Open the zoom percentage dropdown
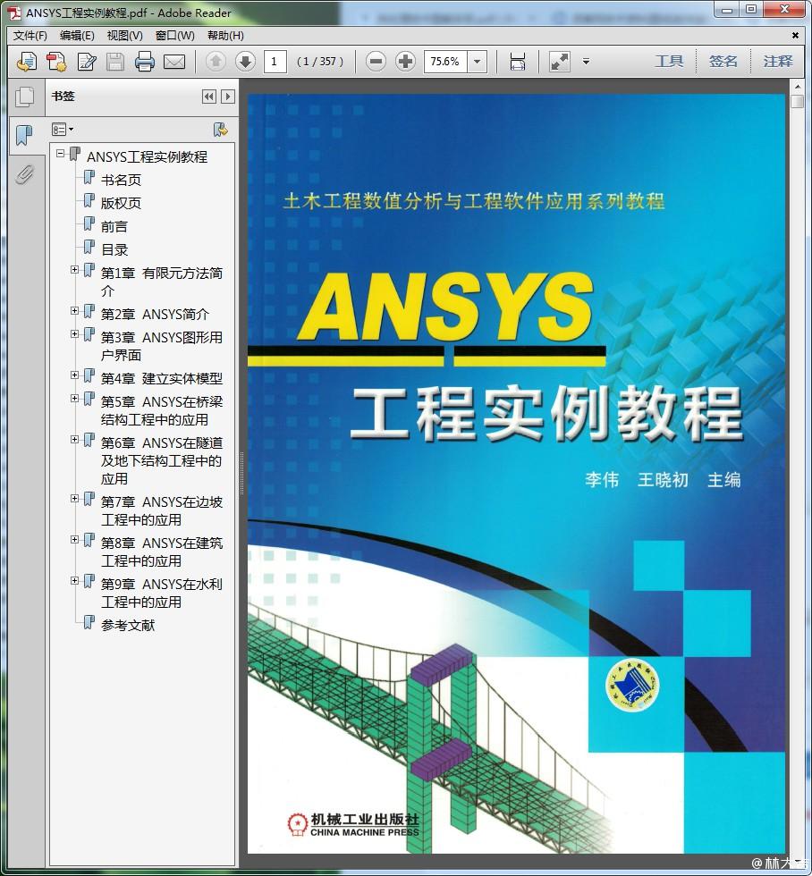 tap(478, 62)
